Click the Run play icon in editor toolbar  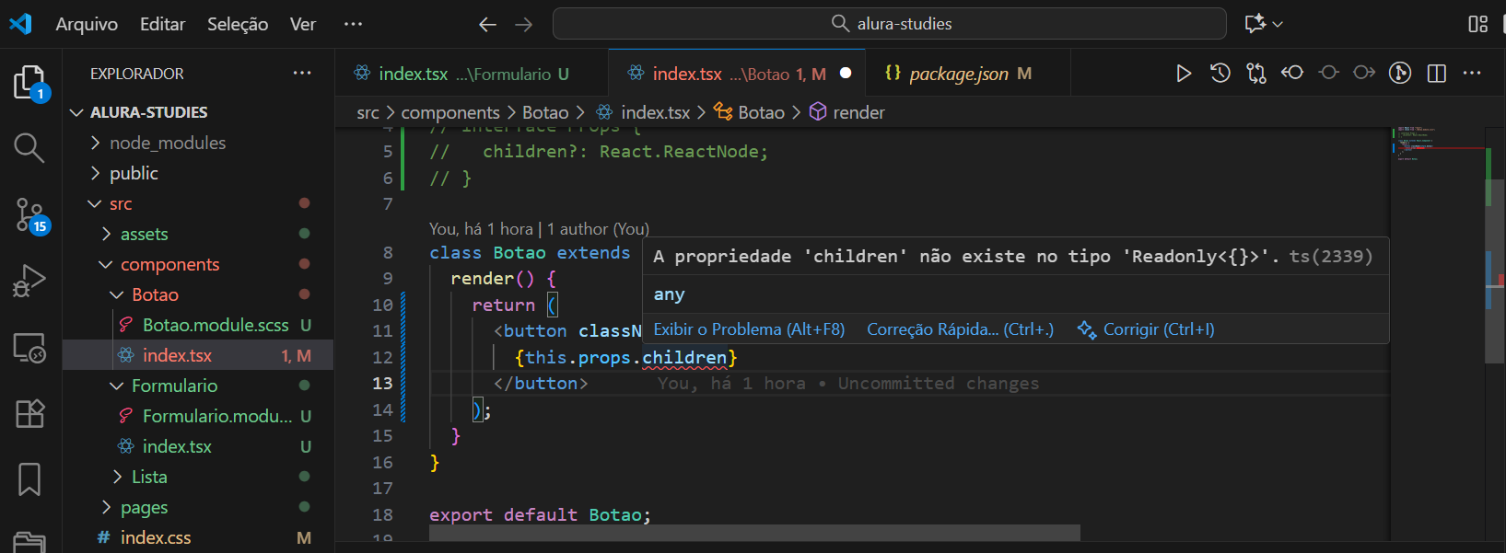pyautogui.click(x=1184, y=74)
